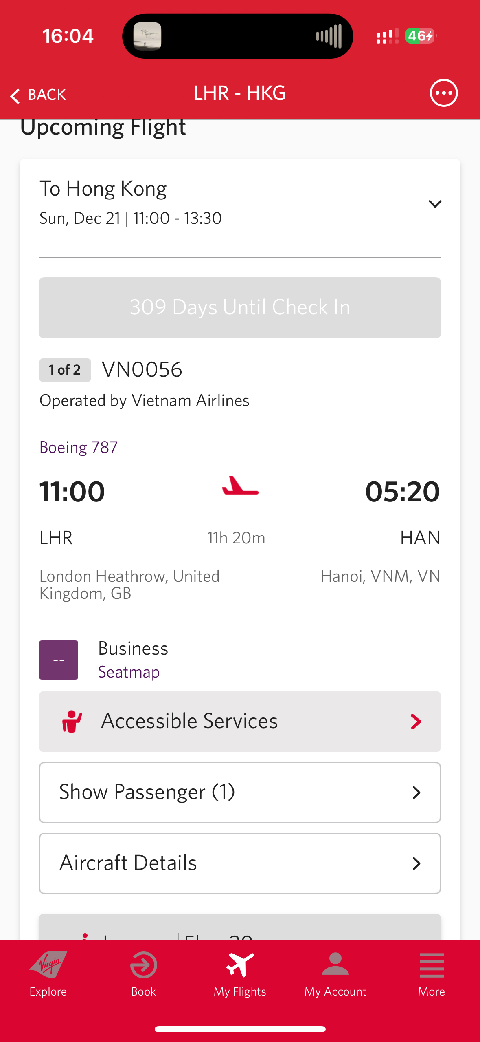Open the My Account profile icon
The width and height of the screenshot is (480, 1042).
tap(335, 965)
